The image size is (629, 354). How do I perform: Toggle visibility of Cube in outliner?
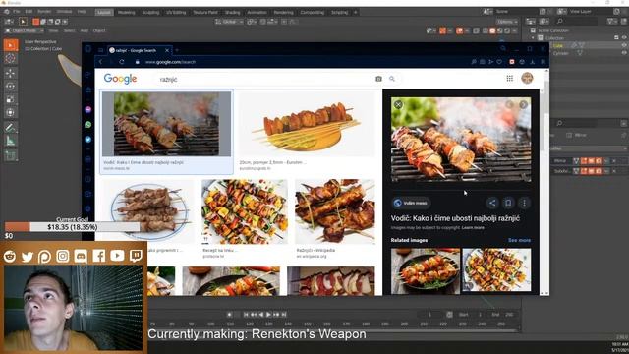coord(624,45)
